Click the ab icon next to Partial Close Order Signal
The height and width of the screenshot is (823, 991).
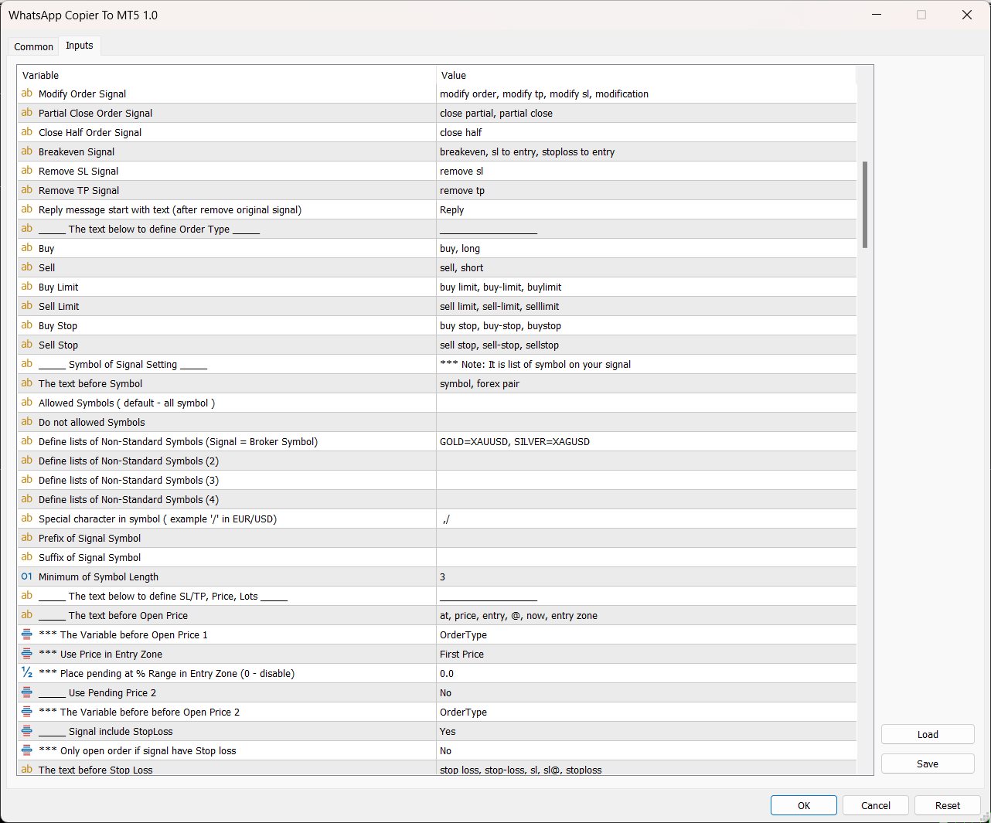27,113
